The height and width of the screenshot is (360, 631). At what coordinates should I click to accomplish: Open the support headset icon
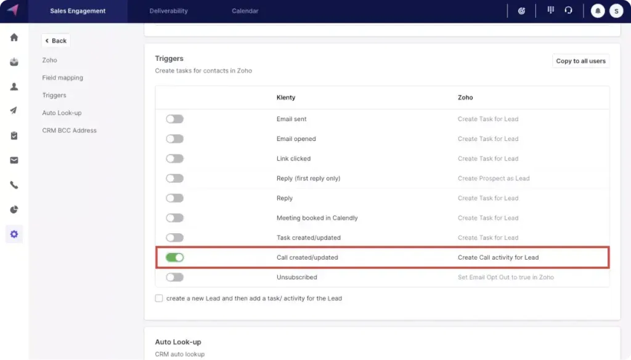click(569, 10)
